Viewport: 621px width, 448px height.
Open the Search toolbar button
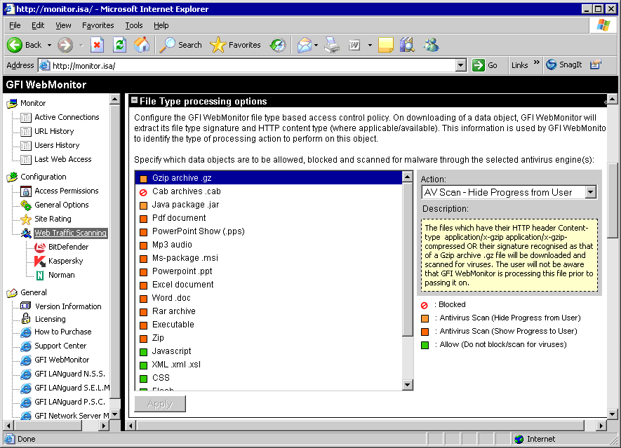(180, 45)
